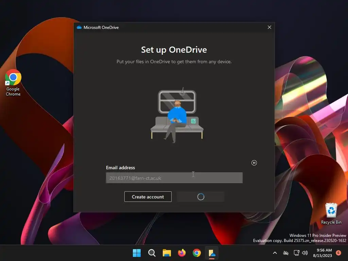
Task: Click the Email address input field
Action: pos(174,178)
